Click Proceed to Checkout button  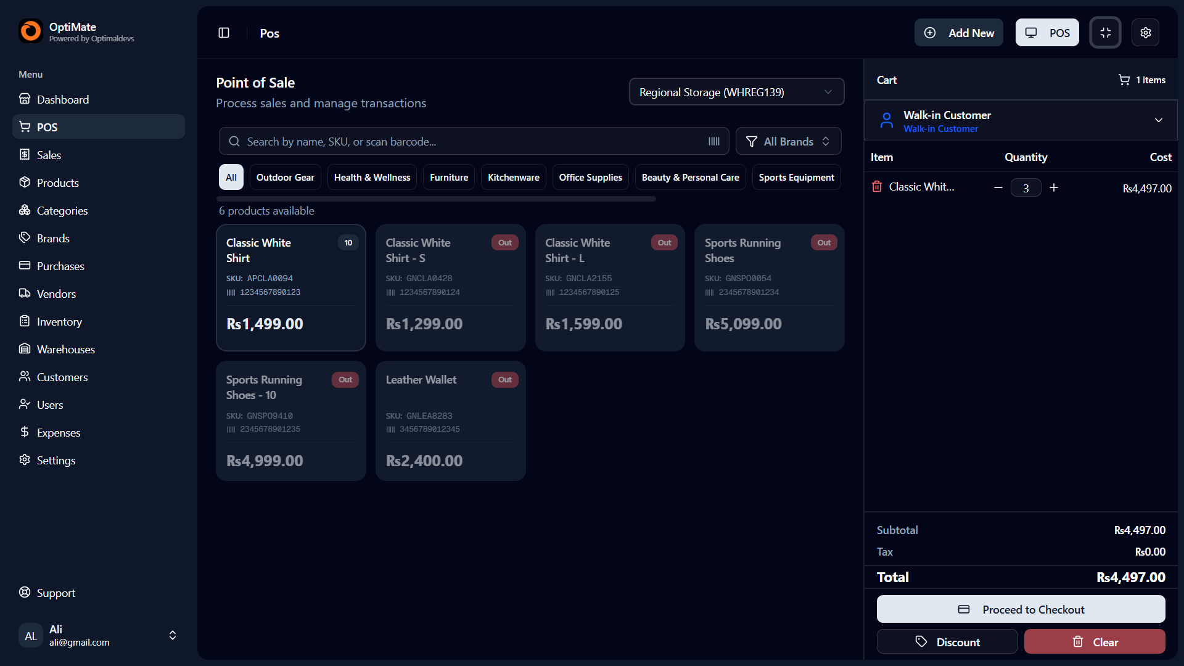(x=1021, y=609)
